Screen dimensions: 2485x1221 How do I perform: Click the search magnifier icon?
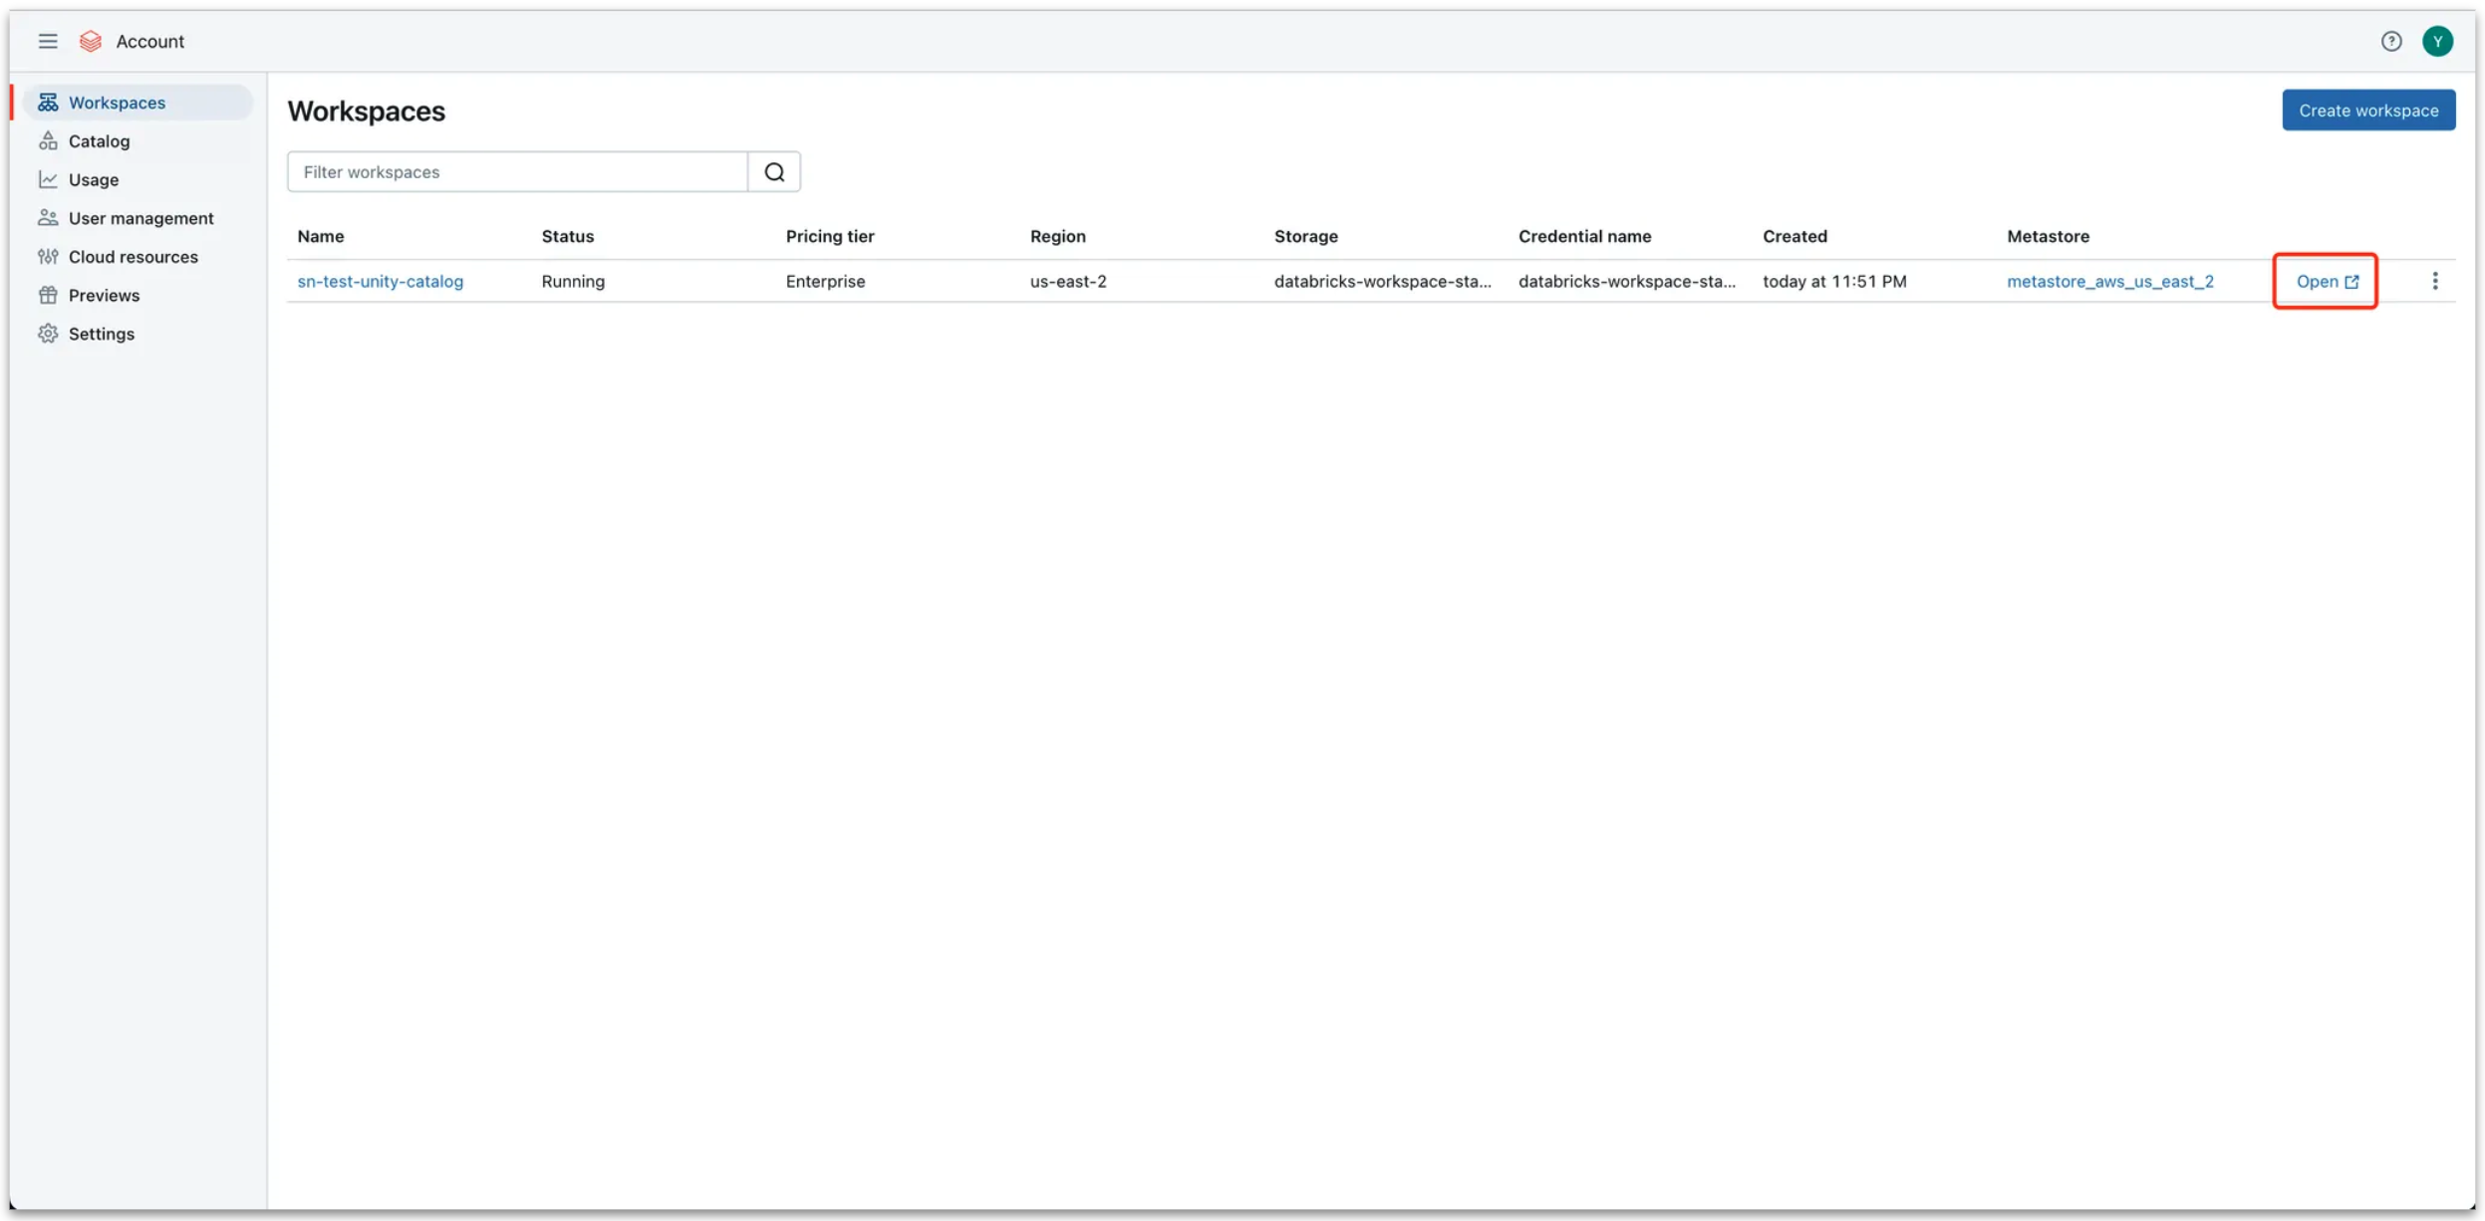coord(774,172)
